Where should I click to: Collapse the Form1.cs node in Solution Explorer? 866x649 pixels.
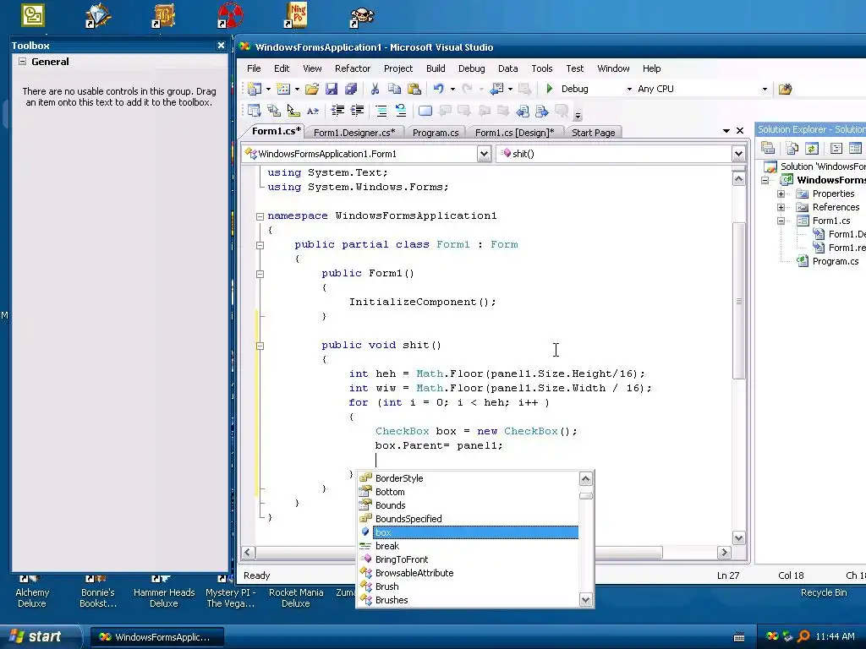point(781,221)
